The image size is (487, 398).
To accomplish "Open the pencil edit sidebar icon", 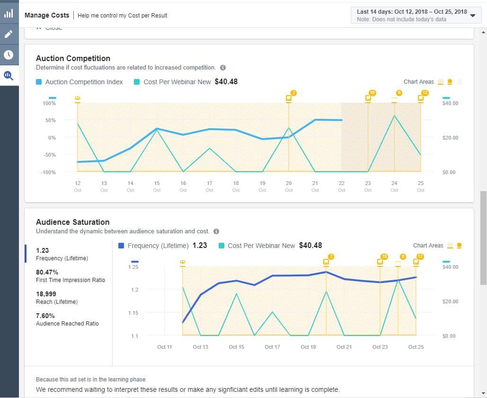I will (x=9, y=34).
